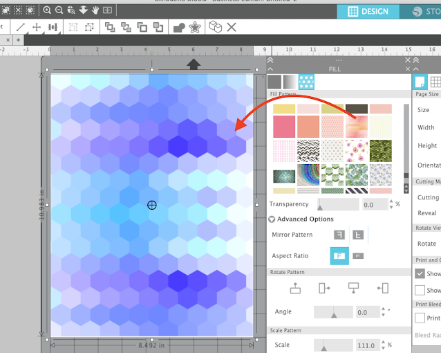Click the Deselect All icon

pyautogui.click(x=18, y=10)
